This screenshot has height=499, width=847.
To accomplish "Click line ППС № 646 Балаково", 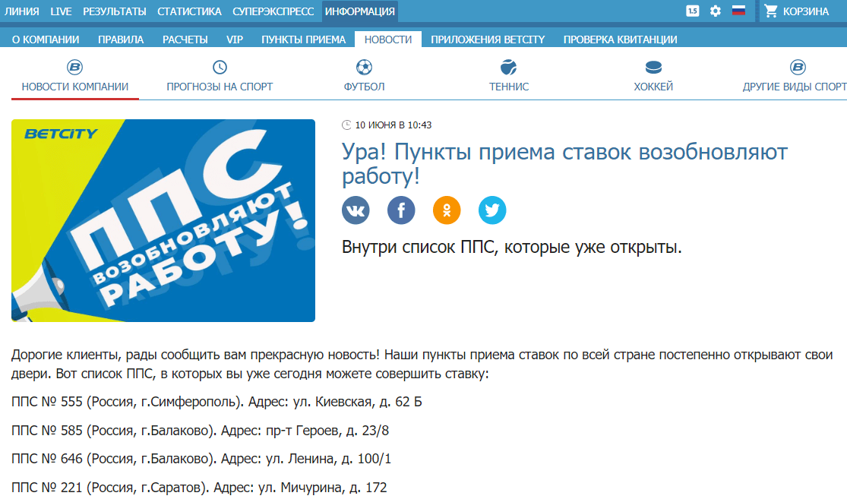I will point(201,459).
